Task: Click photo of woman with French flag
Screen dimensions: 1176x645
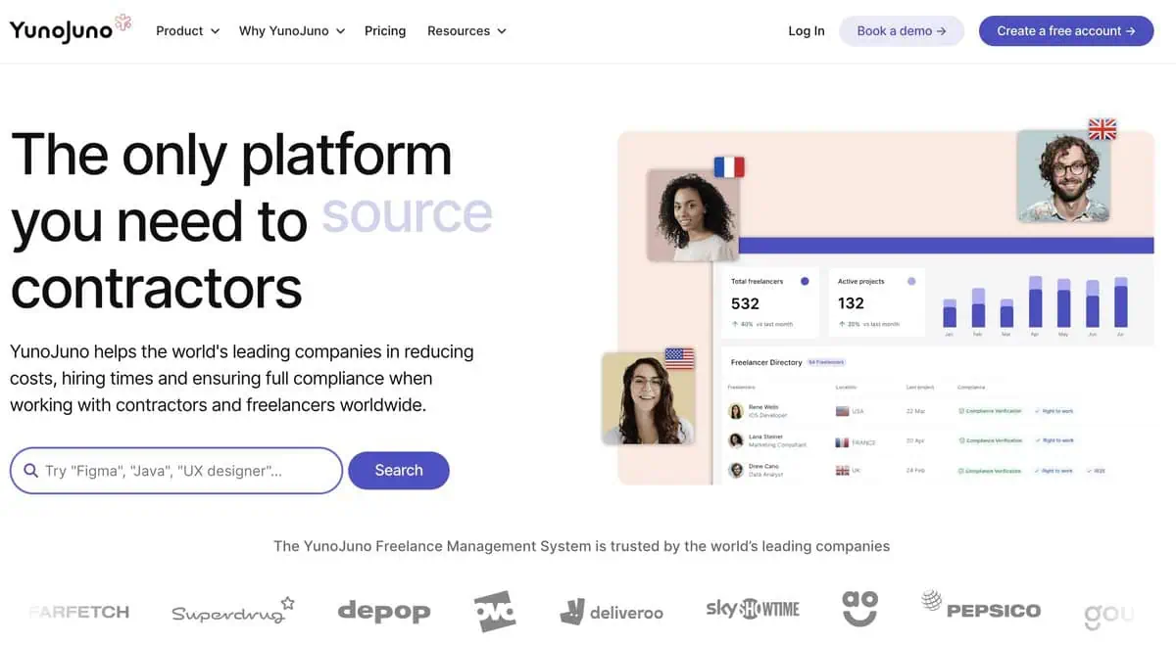Action: click(692, 215)
